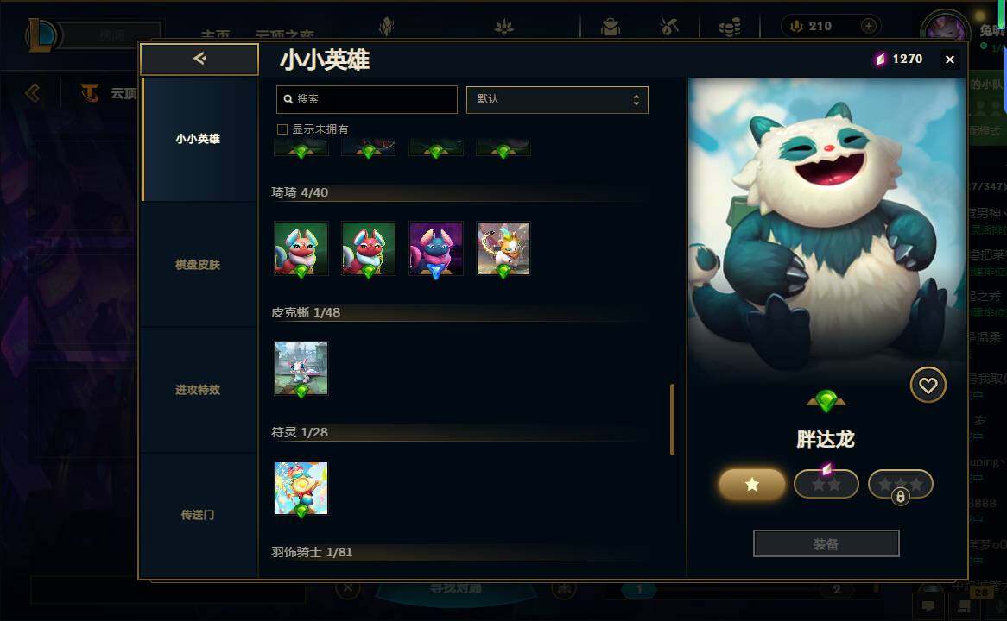The height and width of the screenshot is (621, 1007).
Task: Select the first red 琦琦 thumbnail
Action: [x=302, y=249]
